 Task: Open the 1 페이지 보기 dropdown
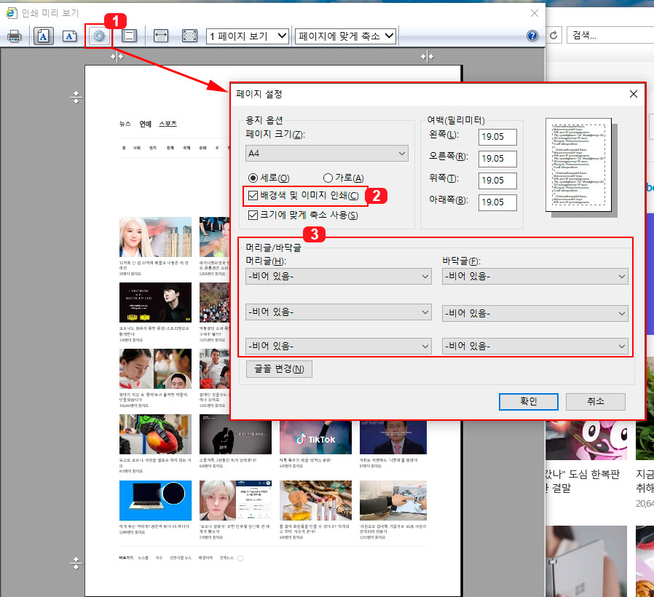tap(248, 36)
